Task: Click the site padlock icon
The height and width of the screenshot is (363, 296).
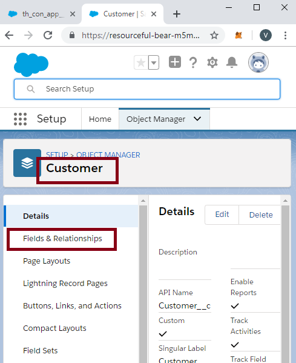Action: (72, 35)
